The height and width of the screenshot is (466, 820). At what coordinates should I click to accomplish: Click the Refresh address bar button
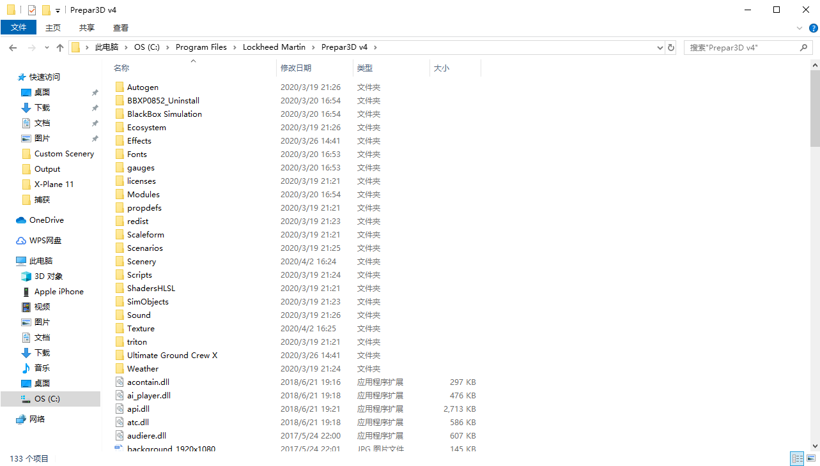(x=670, y=48)
